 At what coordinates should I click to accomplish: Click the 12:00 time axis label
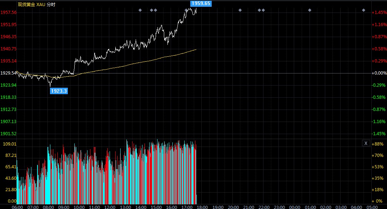pos(110,207)
